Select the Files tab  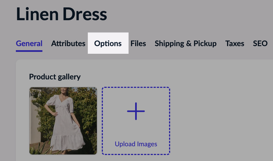[138, 43]
